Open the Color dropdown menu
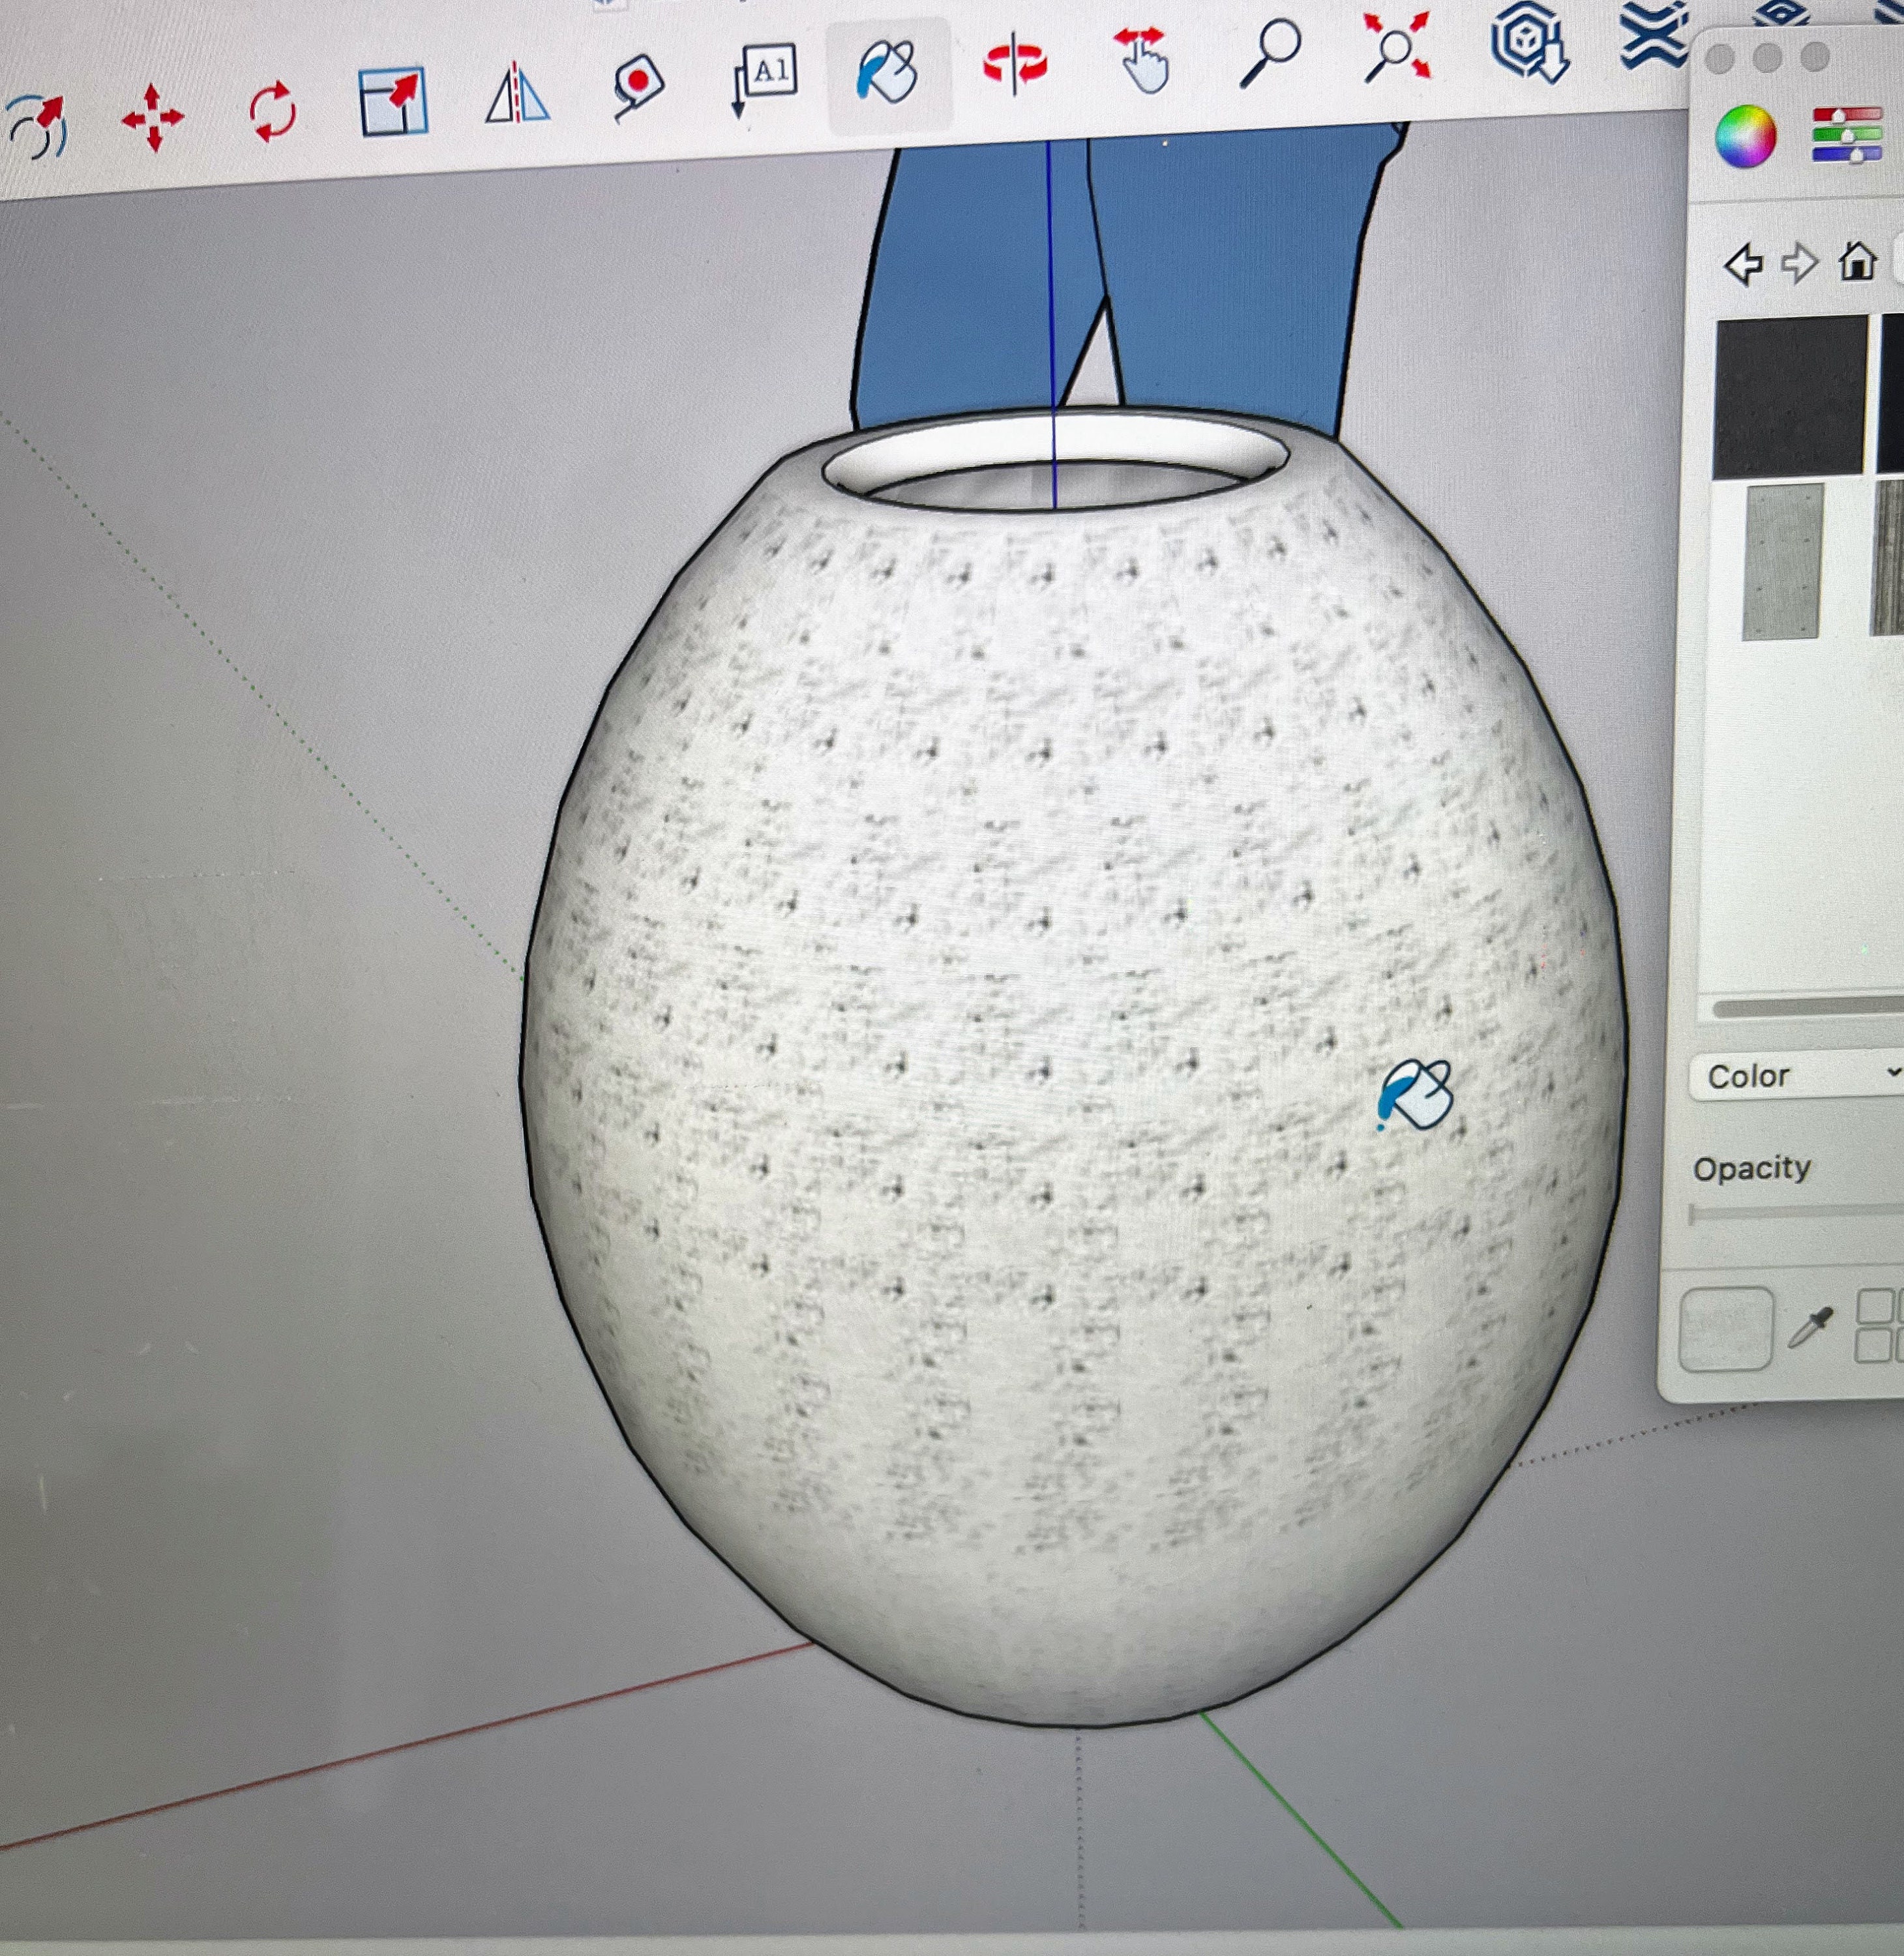The width and height of the screenshot is (1904, 1956). pyautogui.click(x=1796, y=1076)
